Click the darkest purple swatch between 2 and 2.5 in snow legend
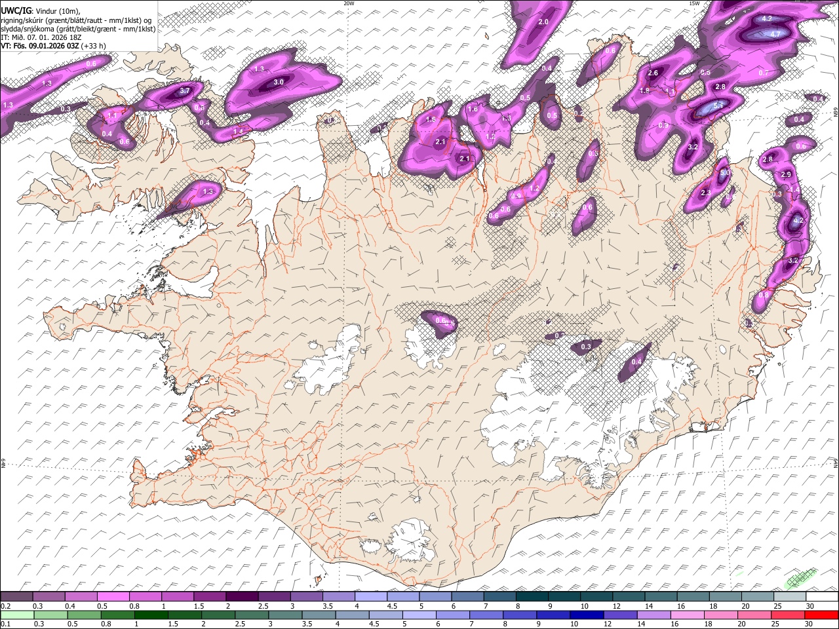The width and height of the screenshot is (839, 629). click(x=242, y=597)
